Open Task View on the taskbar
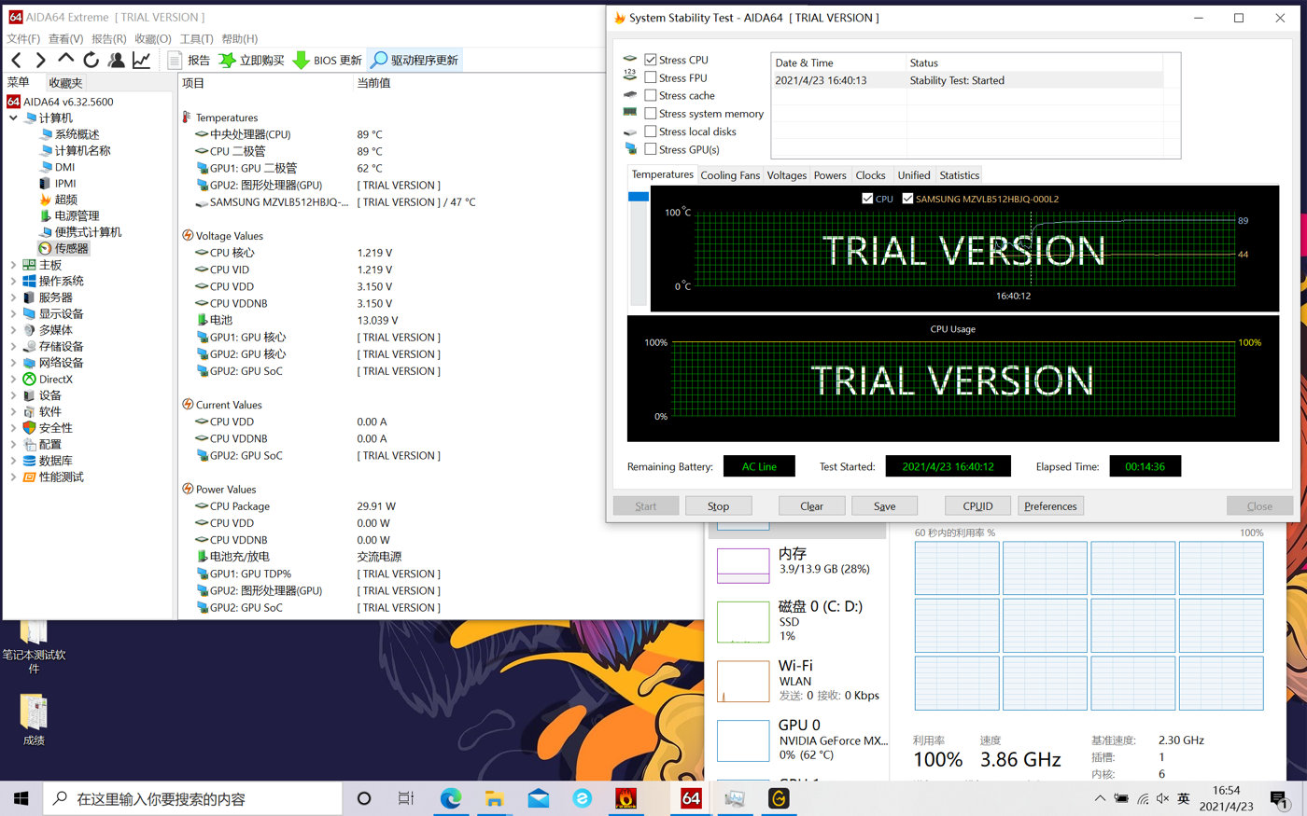 point(406,798)
